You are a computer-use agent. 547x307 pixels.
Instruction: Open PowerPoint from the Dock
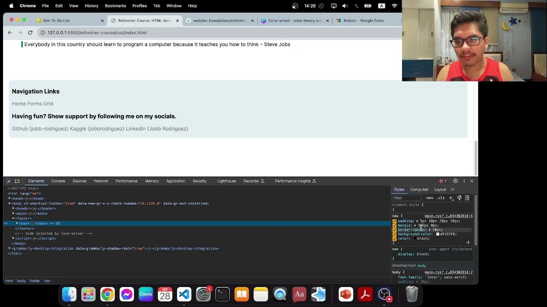coord(346,294)
